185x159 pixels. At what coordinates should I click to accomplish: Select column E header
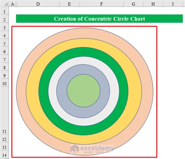[69, 4]
